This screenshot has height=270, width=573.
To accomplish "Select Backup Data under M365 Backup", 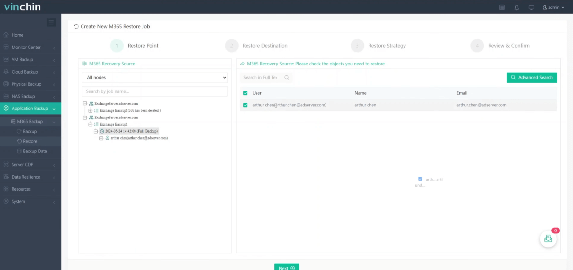I will coord(35,151).
